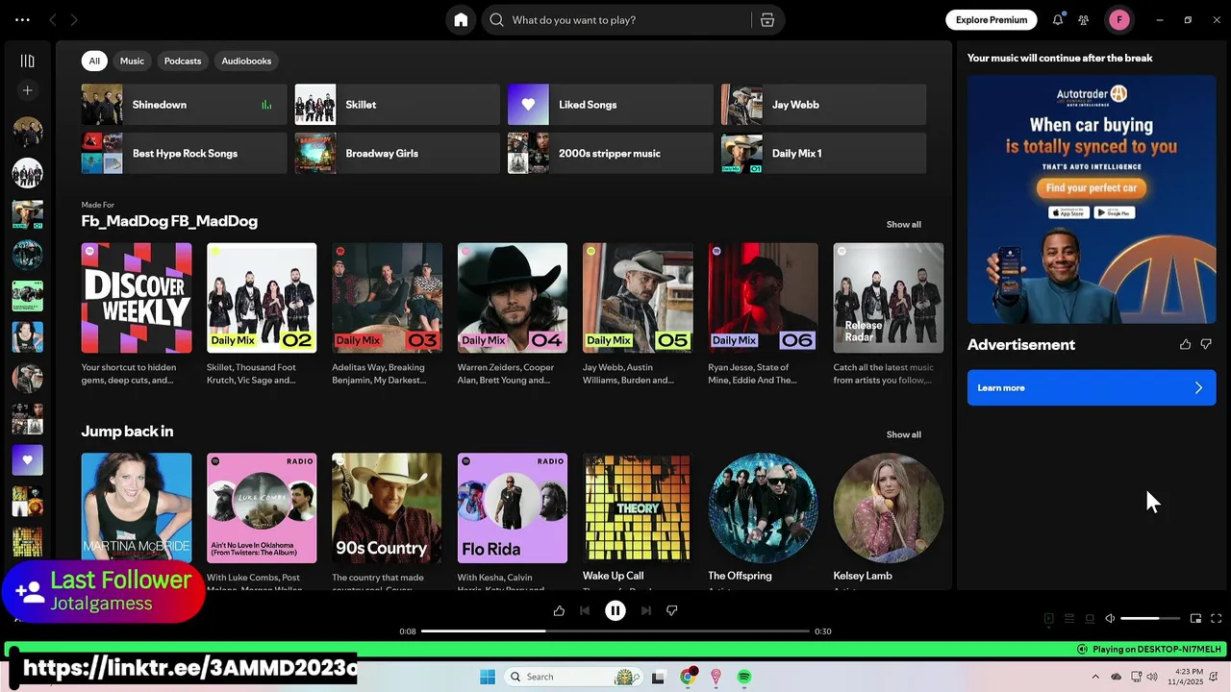Open the 2000s stripper music tile

click(x=610, y=154)
